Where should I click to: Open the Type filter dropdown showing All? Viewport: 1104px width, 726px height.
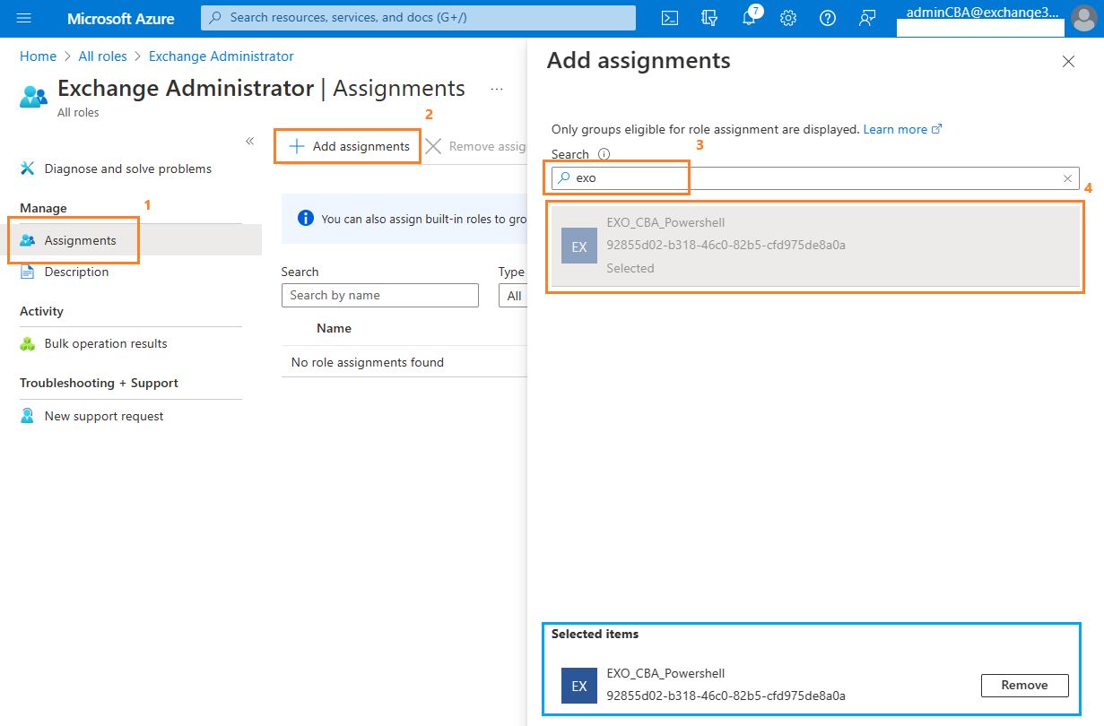point(513,296)
